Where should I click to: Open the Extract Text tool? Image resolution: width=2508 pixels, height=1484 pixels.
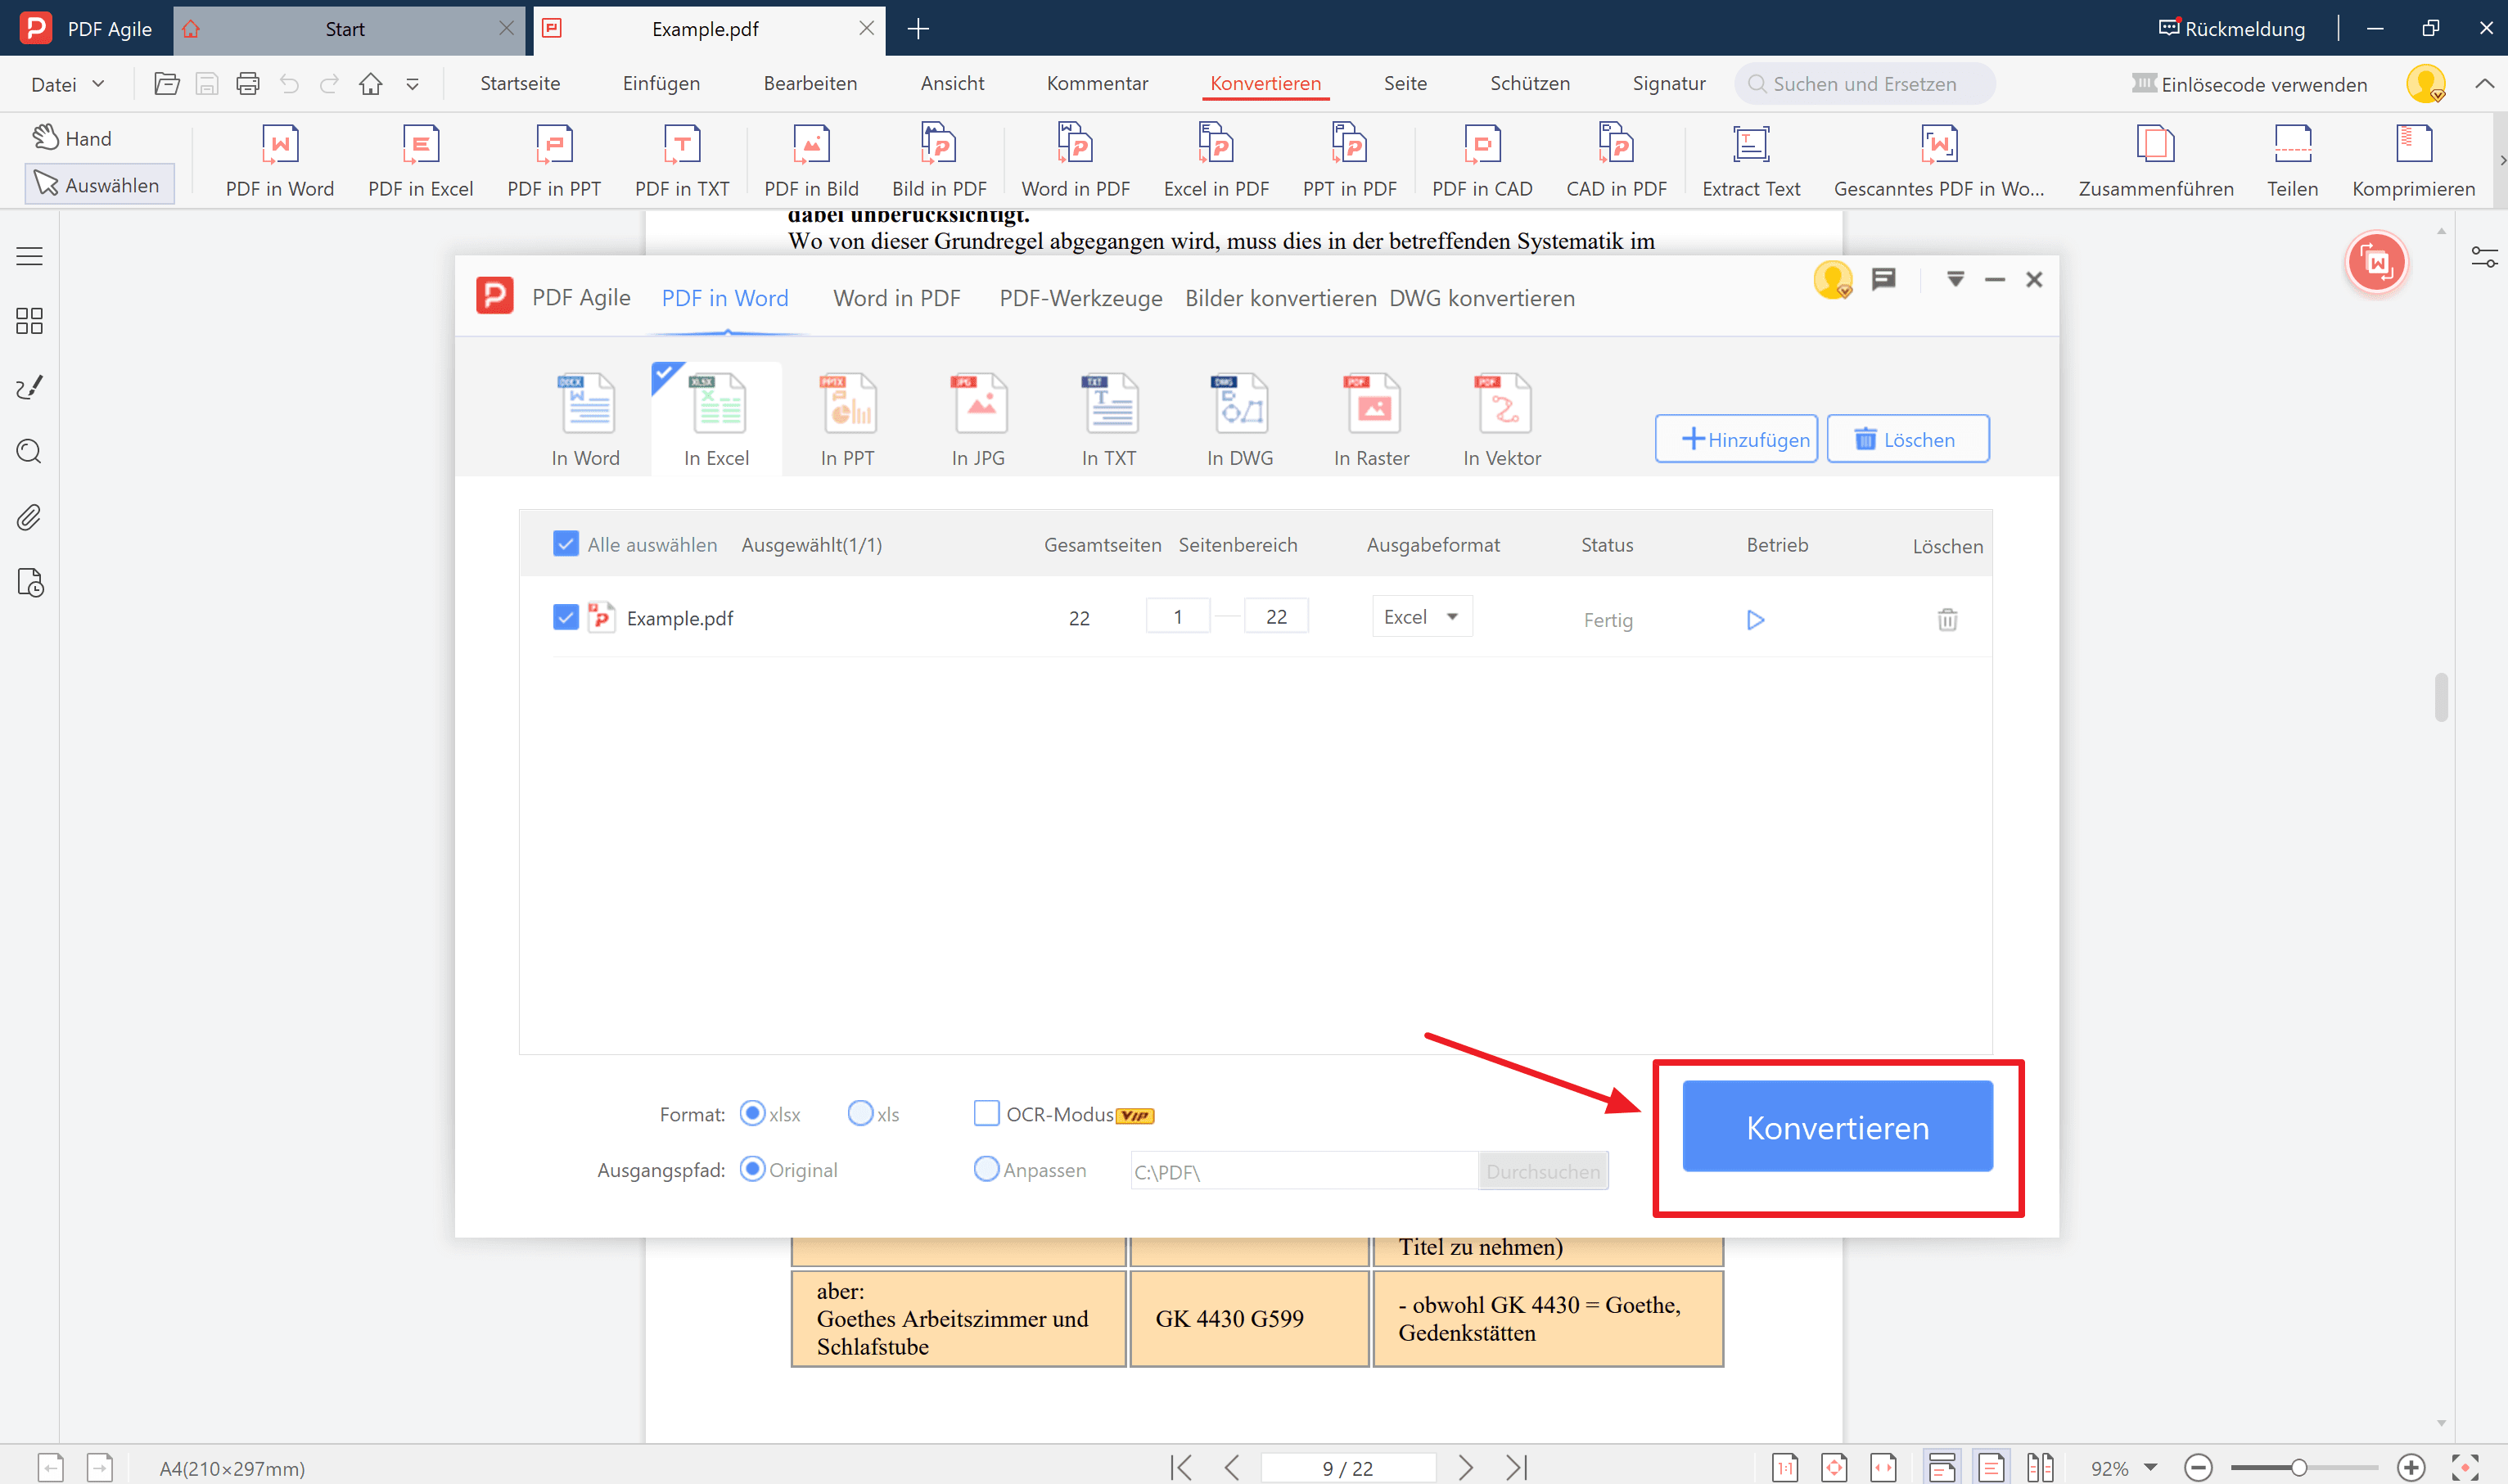[1751, 160]
